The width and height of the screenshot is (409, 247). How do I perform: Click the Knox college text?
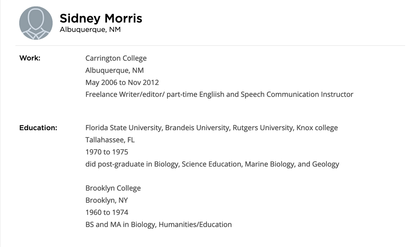point(317,128)
